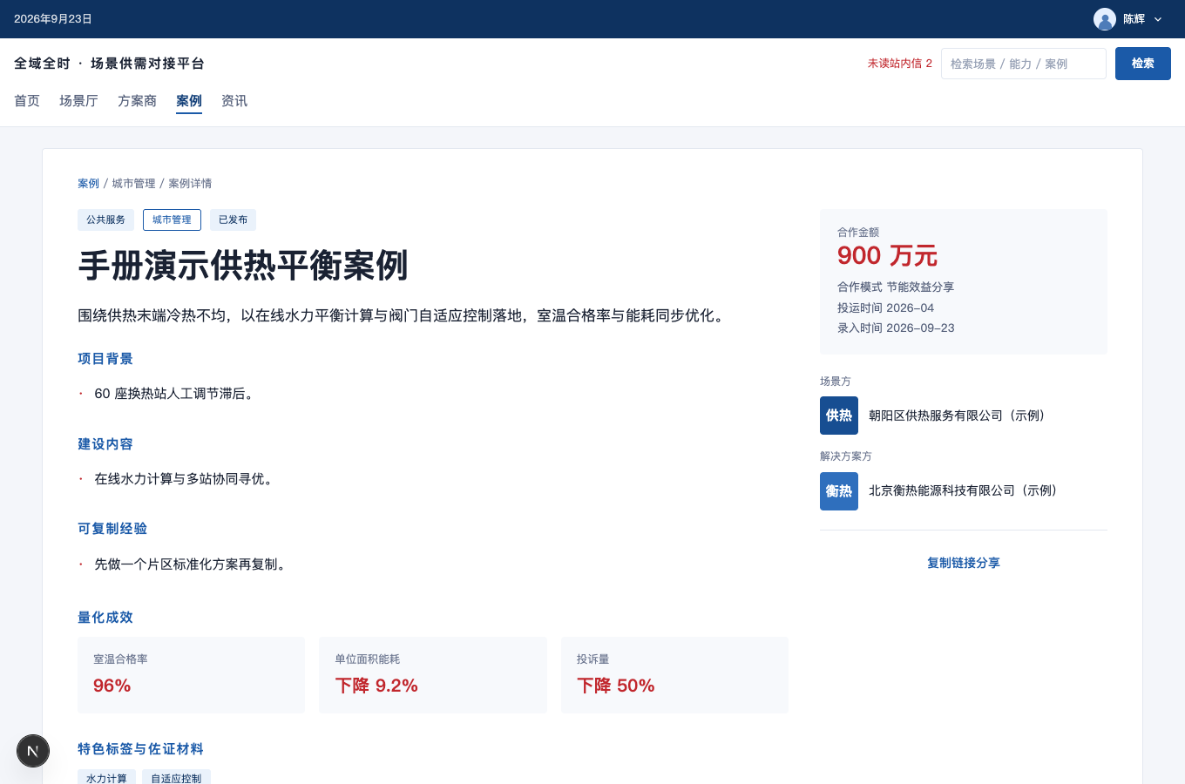The width and height of the screenshot is (1185, 784).
Task: Open the 场景厅 tab
Action: point(78,101)
